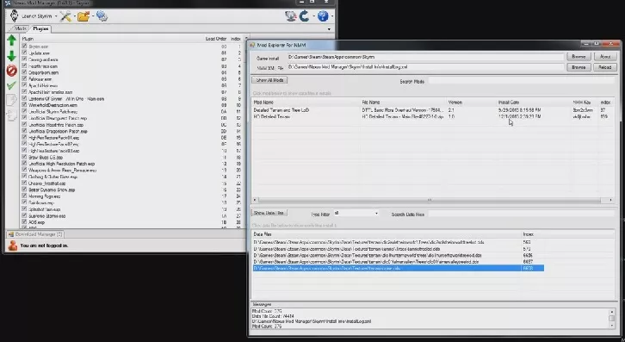Image resolution: width=625 pixels, height=342 pixels.
Task: Select the Detailed Terrain and Tree LoD row
Action: click(x=432, y=109)
